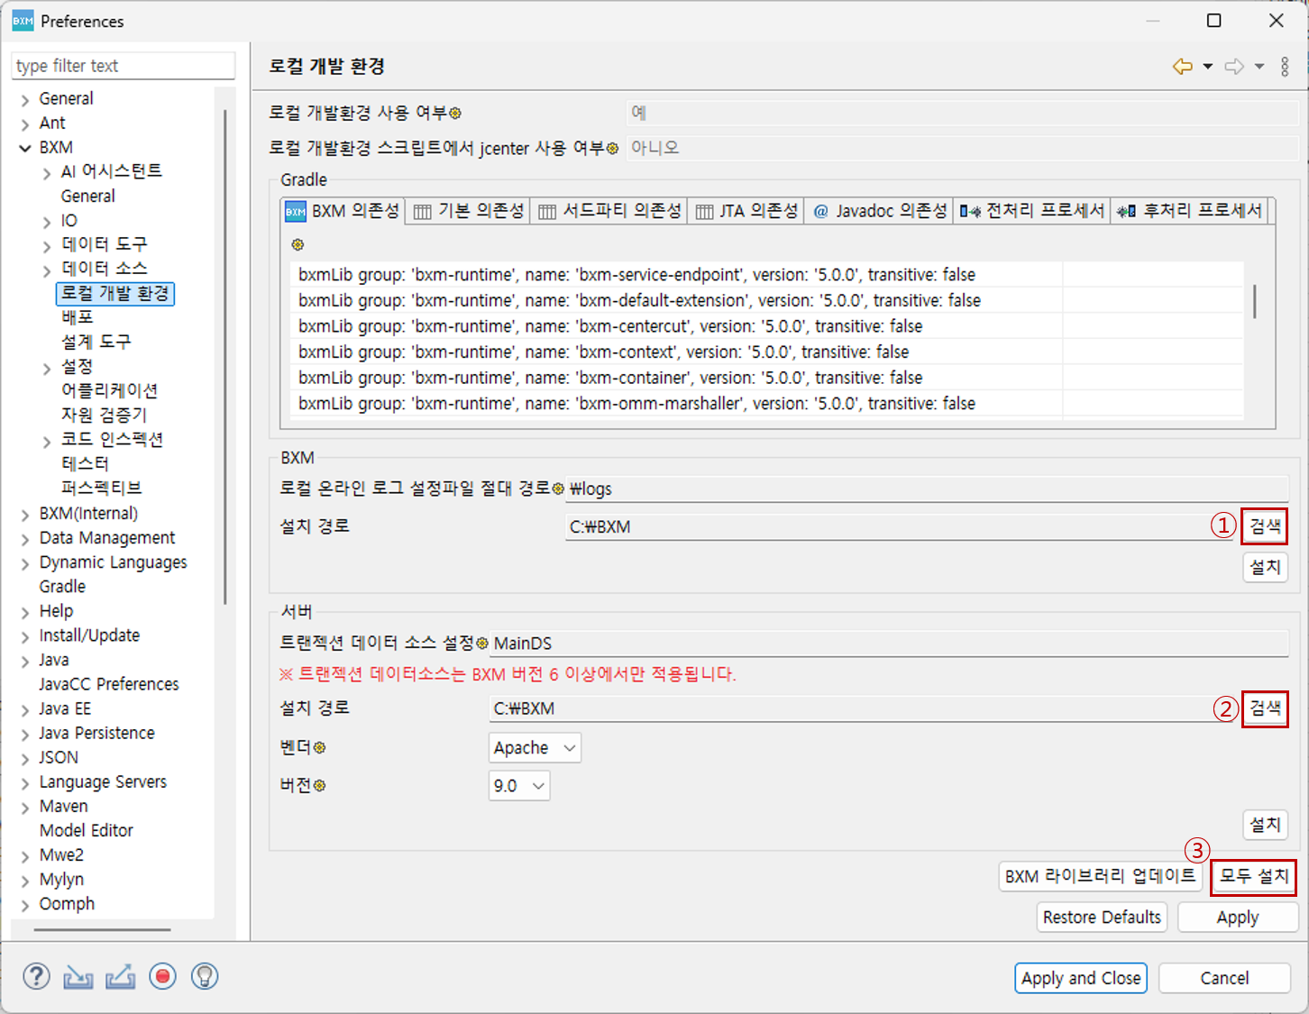The height and width of the screenshot is (1014, 1309).
Task: Click the forward navigation arrow icon
Action: (1234, 67)
